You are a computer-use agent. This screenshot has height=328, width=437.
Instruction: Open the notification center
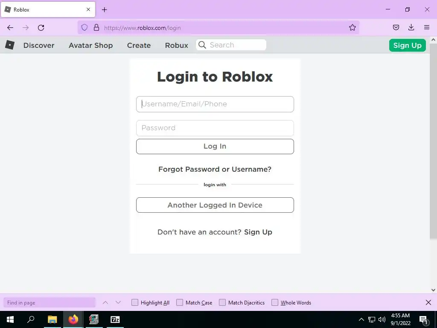coord(424,320)
